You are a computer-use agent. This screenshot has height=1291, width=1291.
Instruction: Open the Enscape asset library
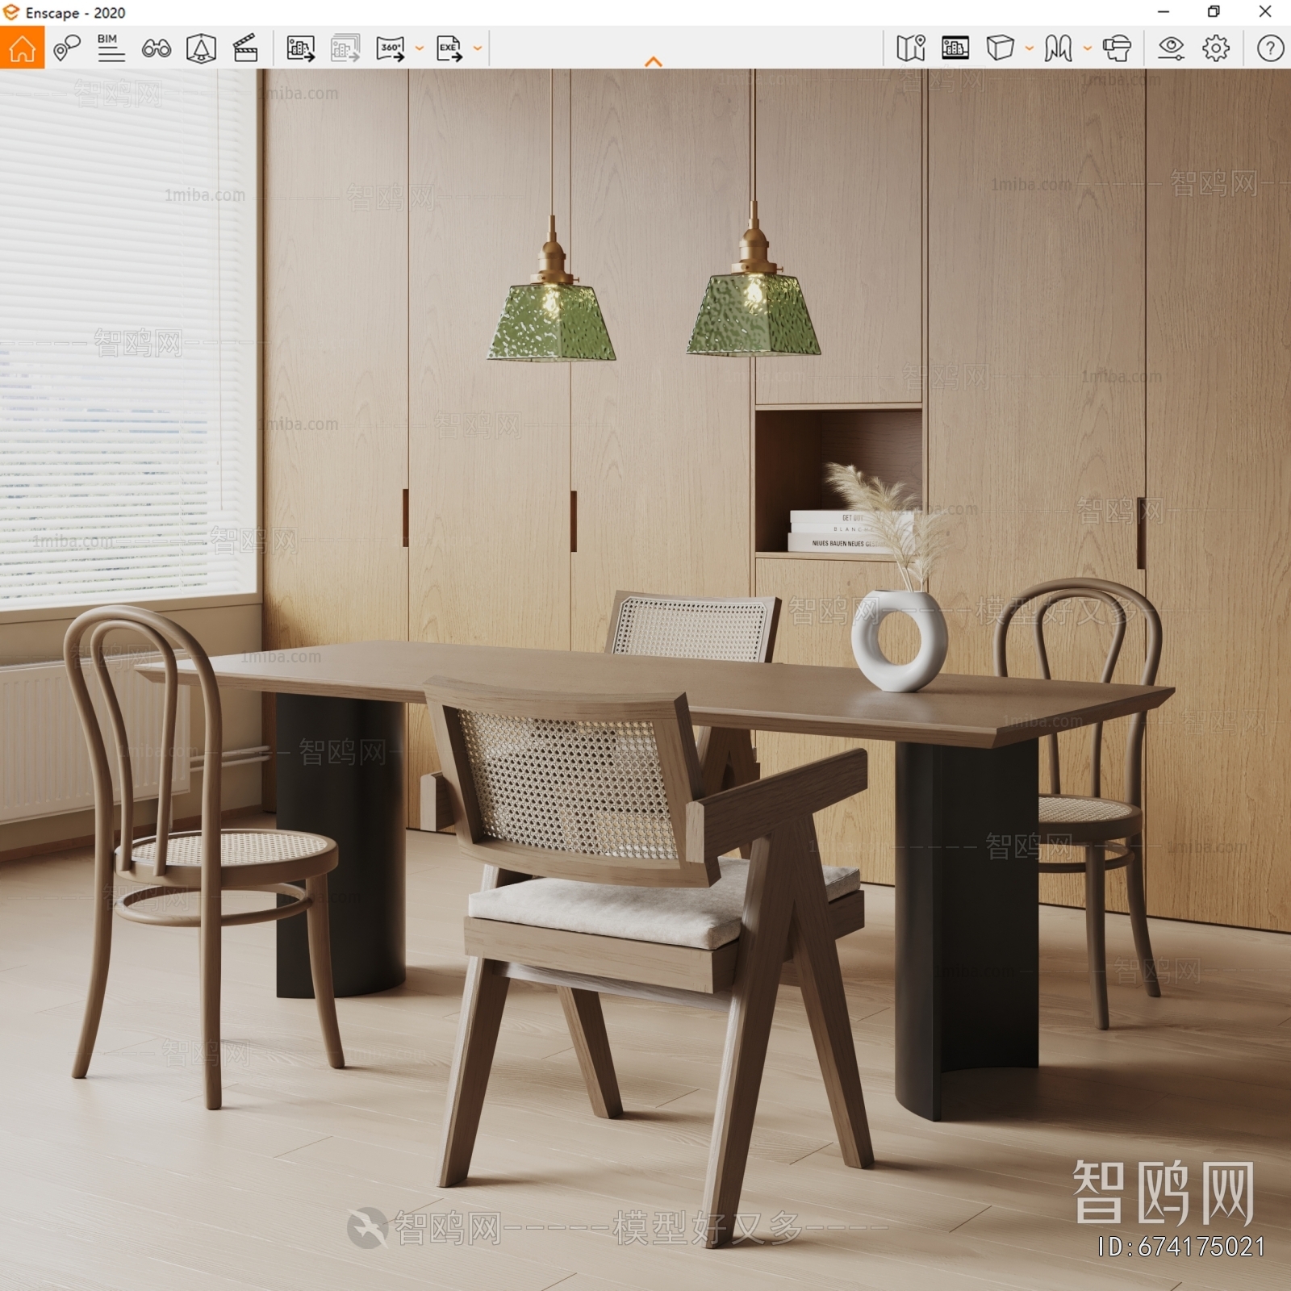201,48
